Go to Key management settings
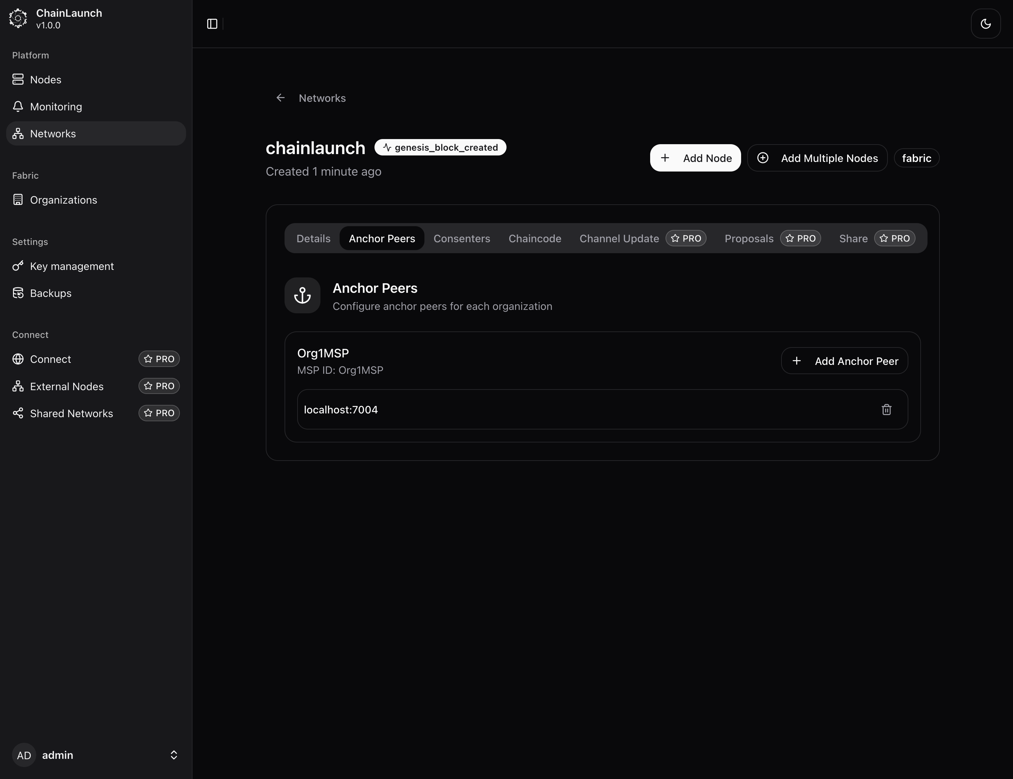 pyautogui.click(x=71, y=266)
